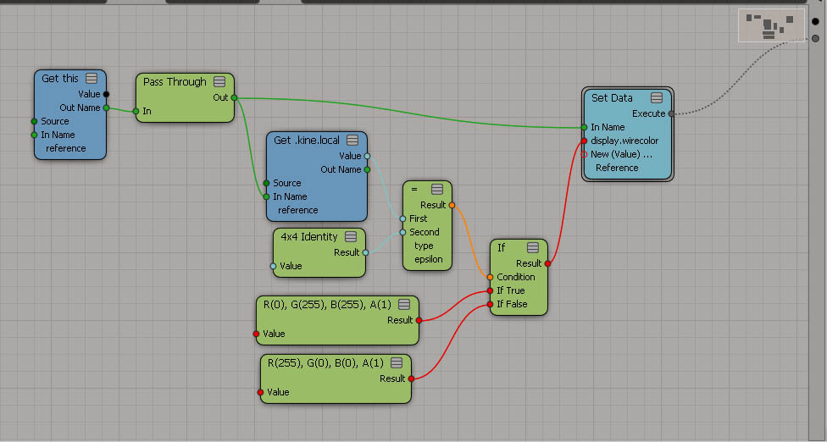
Task: Select the Pass Through node title
Action: click(x=175, y=81)
